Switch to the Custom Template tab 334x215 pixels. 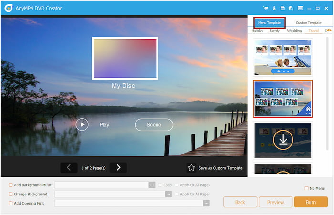click(x=308, y=22)
